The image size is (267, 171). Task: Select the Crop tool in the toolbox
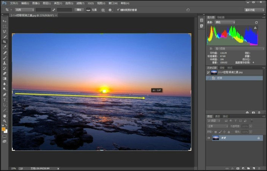click(x=5, y=42)
